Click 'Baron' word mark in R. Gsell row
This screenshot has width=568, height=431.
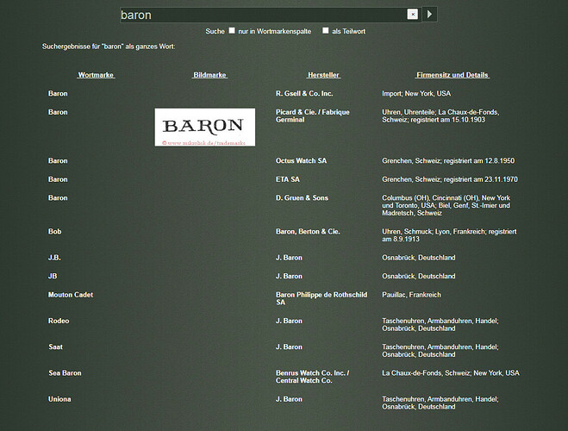(58, 93)
